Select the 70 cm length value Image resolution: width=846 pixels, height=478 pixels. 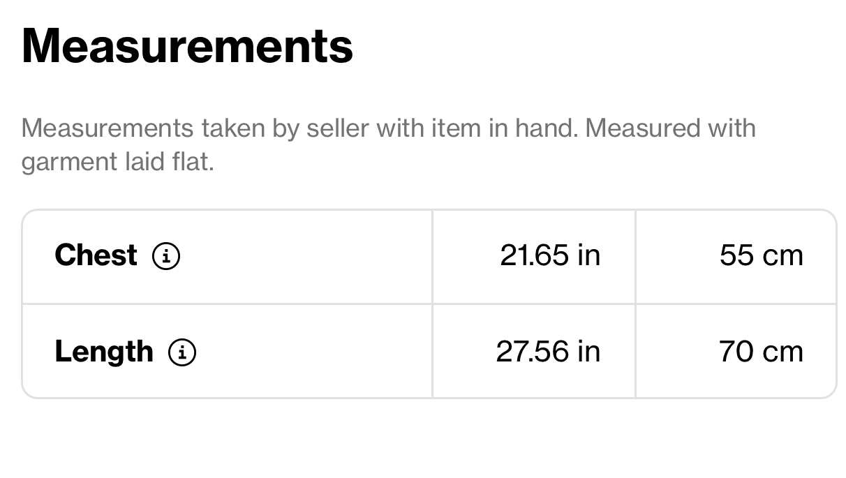coord(761,352)
